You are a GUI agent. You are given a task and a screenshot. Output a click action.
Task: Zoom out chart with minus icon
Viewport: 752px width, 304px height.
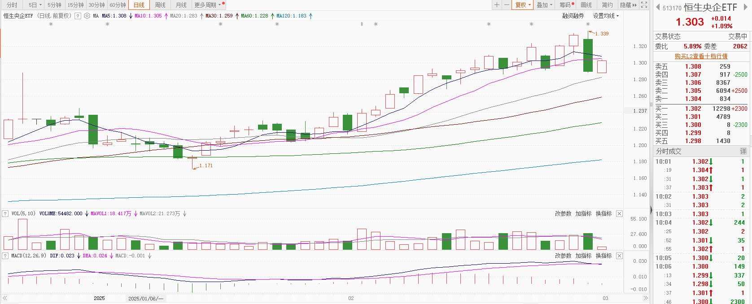(507, 5)
